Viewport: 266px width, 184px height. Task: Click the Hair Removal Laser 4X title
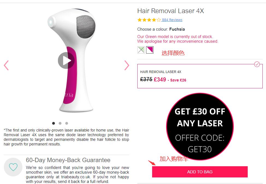(170, 11)
